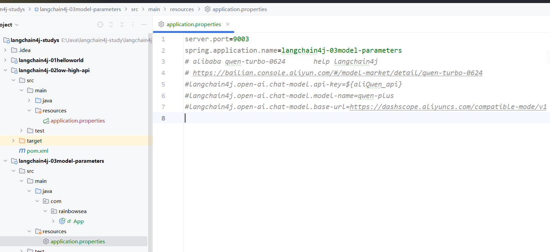Collapse the rainbowsea package
The height and width of the screenshot is (252, 550).
pos(45,211)
